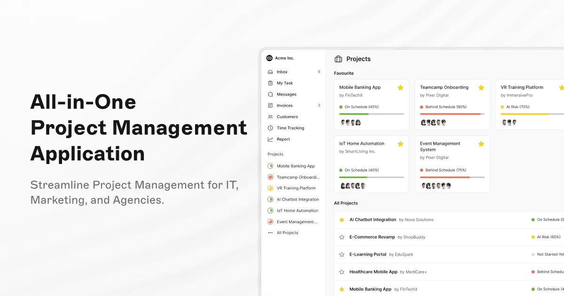Click the Acme Inc. workspace logo

[x=268, y=58]
